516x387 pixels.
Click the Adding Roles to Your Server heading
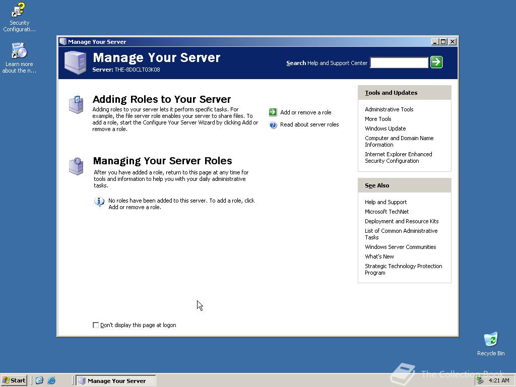162,99
